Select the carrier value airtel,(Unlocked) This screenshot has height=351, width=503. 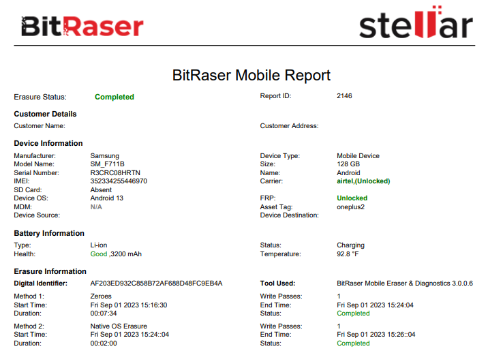(363, 181)
